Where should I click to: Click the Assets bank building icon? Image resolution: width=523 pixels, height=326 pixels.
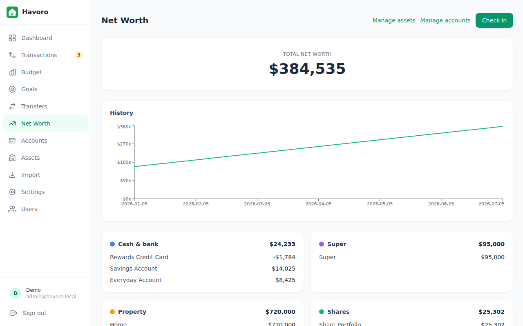[x=12, y=158]
